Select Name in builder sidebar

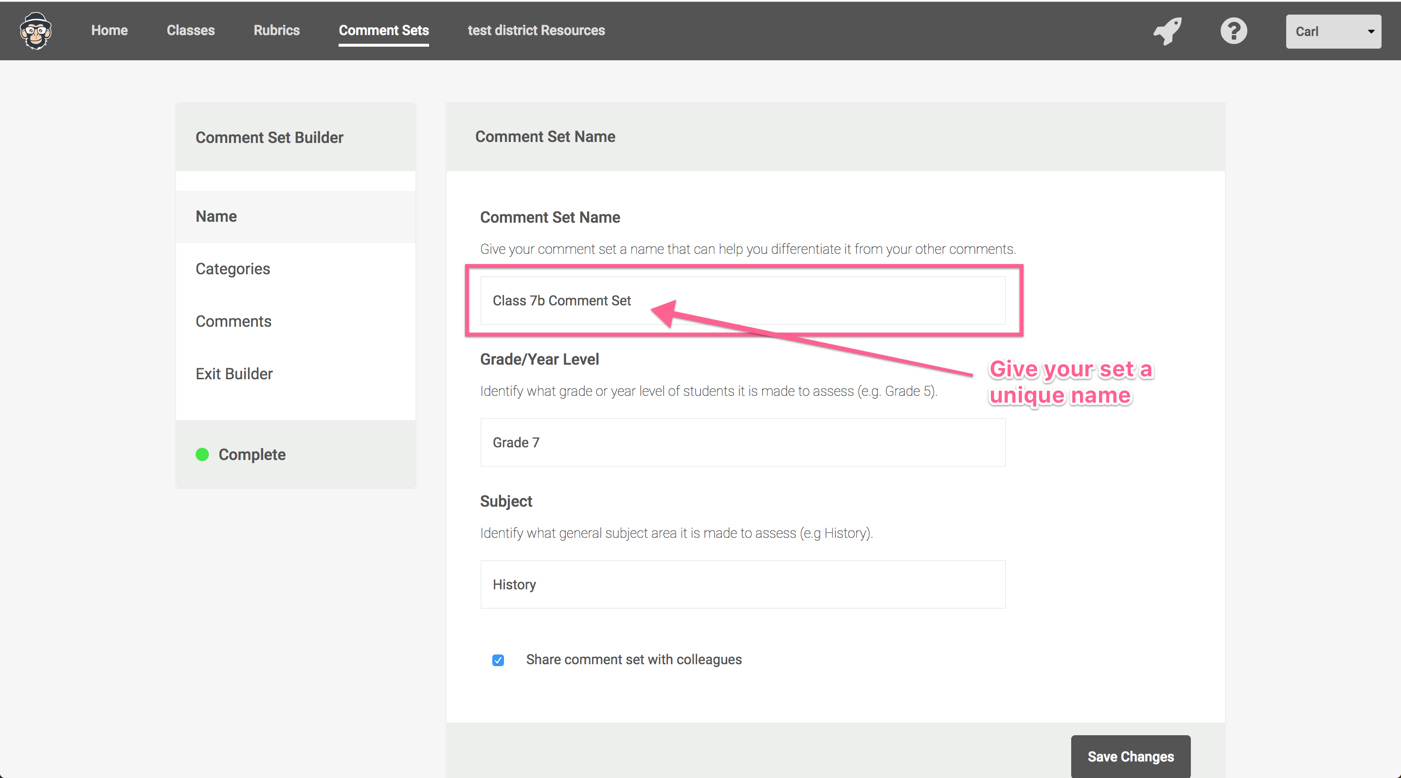click(x=216, y=216)
